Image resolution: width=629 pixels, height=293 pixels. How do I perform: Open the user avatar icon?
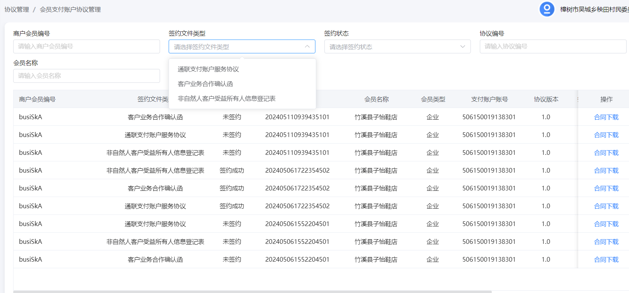tap(547, 9)
